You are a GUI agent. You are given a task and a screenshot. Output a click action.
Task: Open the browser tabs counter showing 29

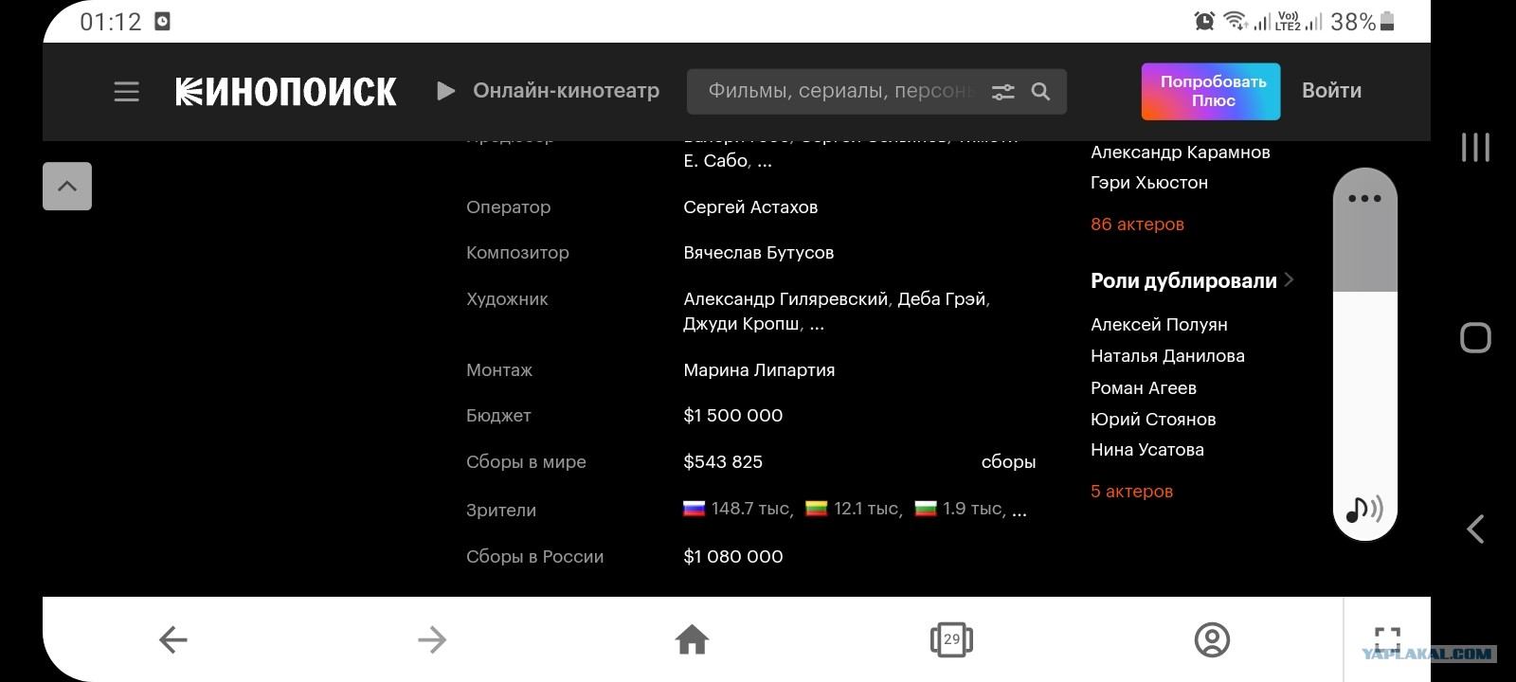click(951, 639)
